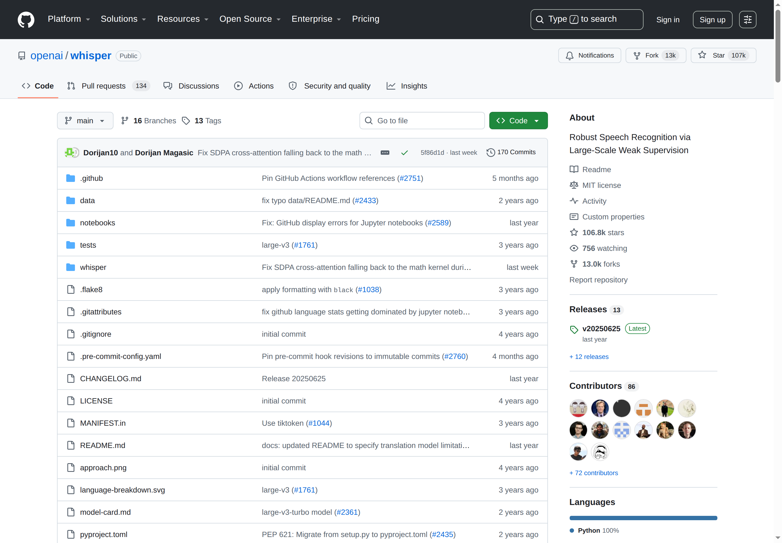Open the main branch selector dropdown
Viewport: 782px width, 543px height.
click(85, 121)
